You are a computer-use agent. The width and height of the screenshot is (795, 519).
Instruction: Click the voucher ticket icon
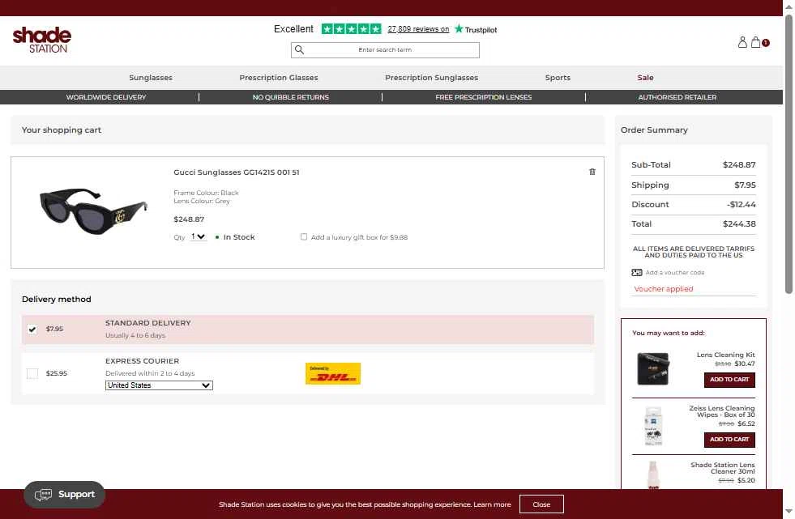[637, 272]
